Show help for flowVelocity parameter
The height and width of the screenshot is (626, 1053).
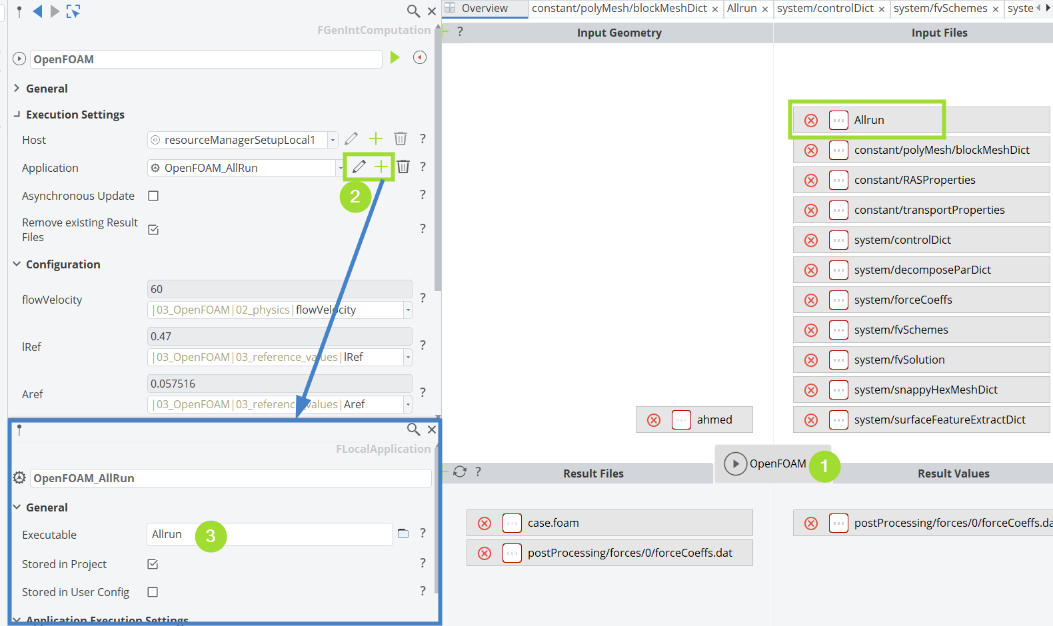[423, 298]
